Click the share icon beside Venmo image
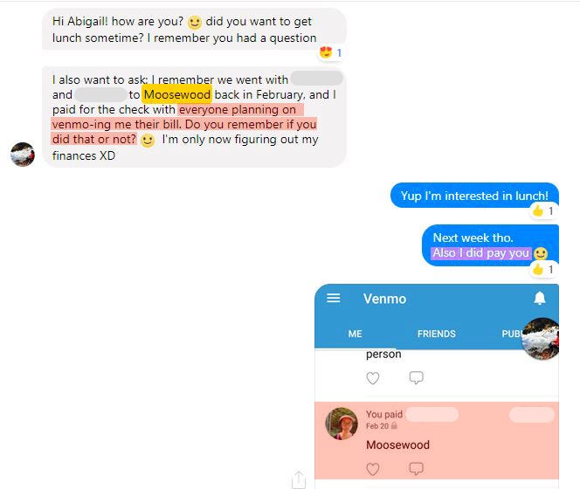The width and height of the screenshot is (580, 489). pyautogui.click(x=299, y=479)
